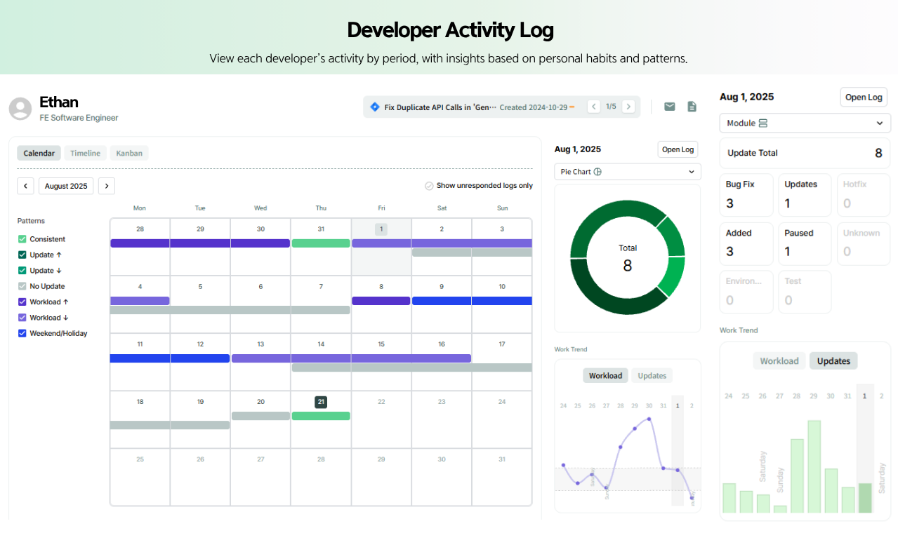
Task: Switch to the Timeline tab
Action: point(85,154)
